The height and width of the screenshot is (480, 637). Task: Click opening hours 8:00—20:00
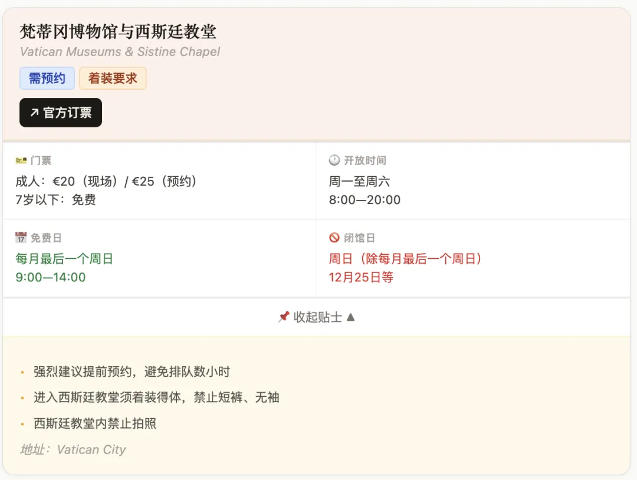click(x=365, y=200)
